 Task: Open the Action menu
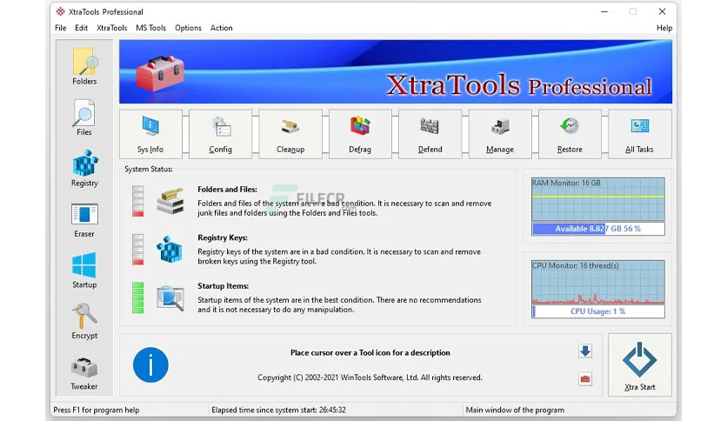(x=221, y=28)
